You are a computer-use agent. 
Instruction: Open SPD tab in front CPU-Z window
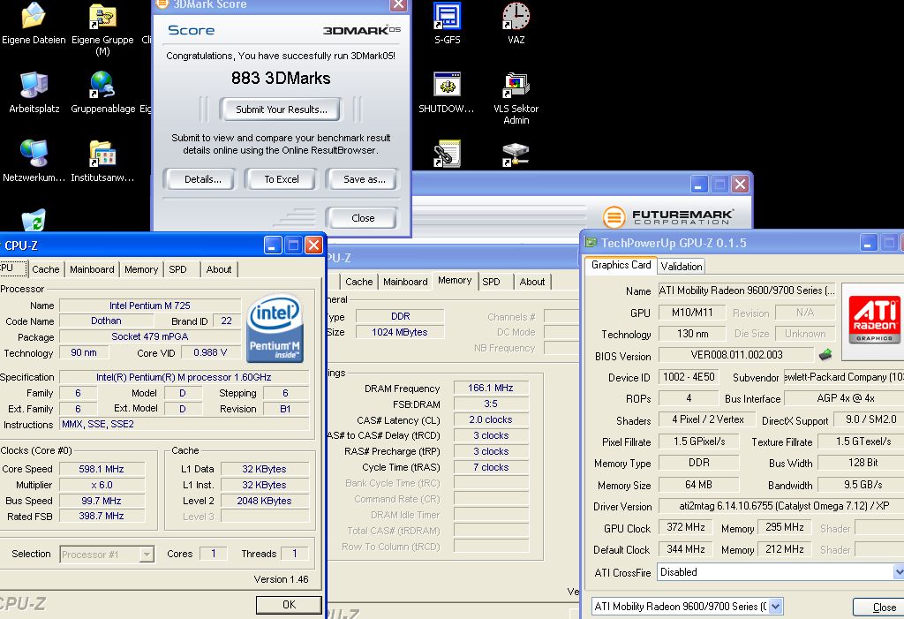click(177, 269)
